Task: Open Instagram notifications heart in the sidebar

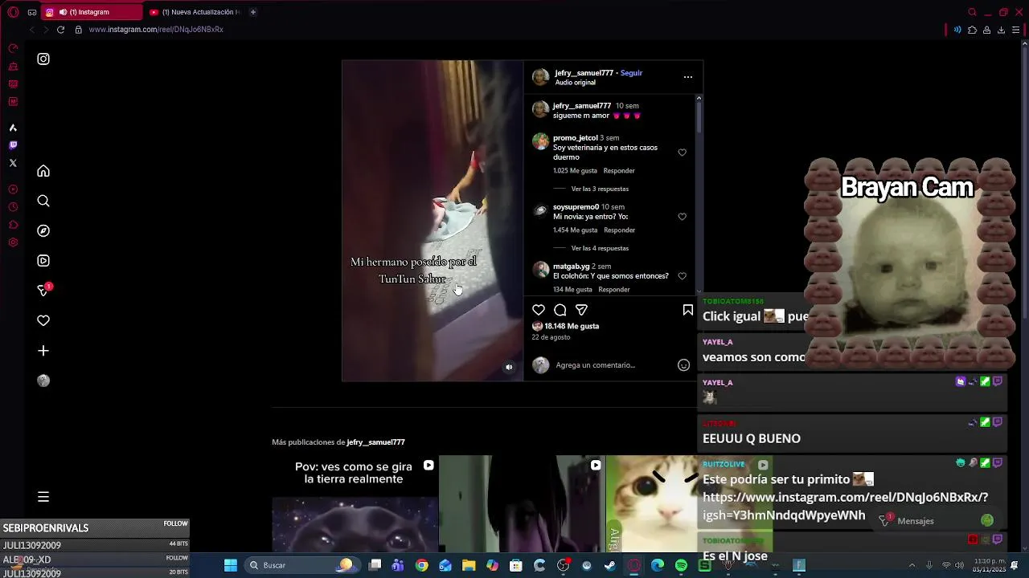Action: (43, 320)
